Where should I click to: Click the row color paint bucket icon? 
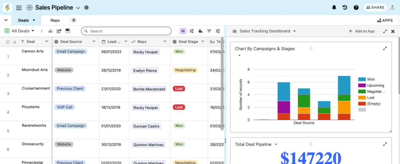coord(200,31)
